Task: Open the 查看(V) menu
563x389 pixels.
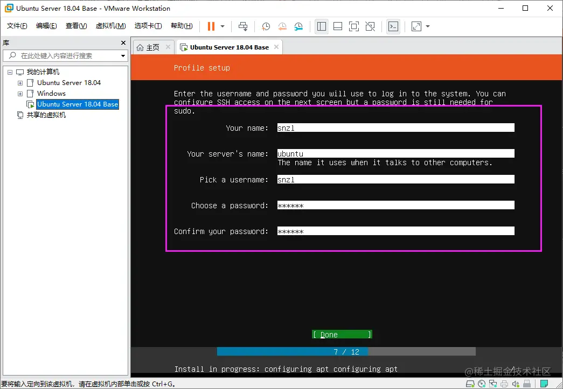Action: point(76,26)
